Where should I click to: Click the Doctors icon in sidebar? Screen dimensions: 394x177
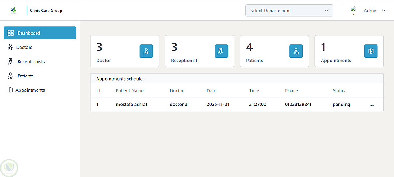click(10, 47)
